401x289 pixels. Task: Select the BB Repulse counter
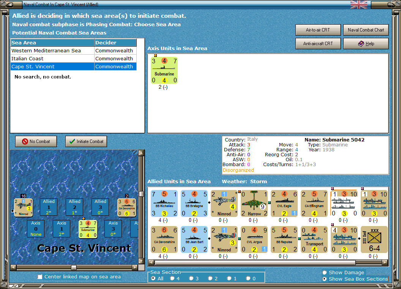(x=284, y=239)
